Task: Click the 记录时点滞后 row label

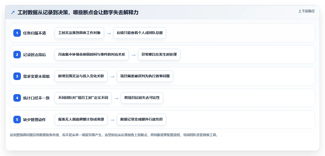Action: tap(34, 55)
